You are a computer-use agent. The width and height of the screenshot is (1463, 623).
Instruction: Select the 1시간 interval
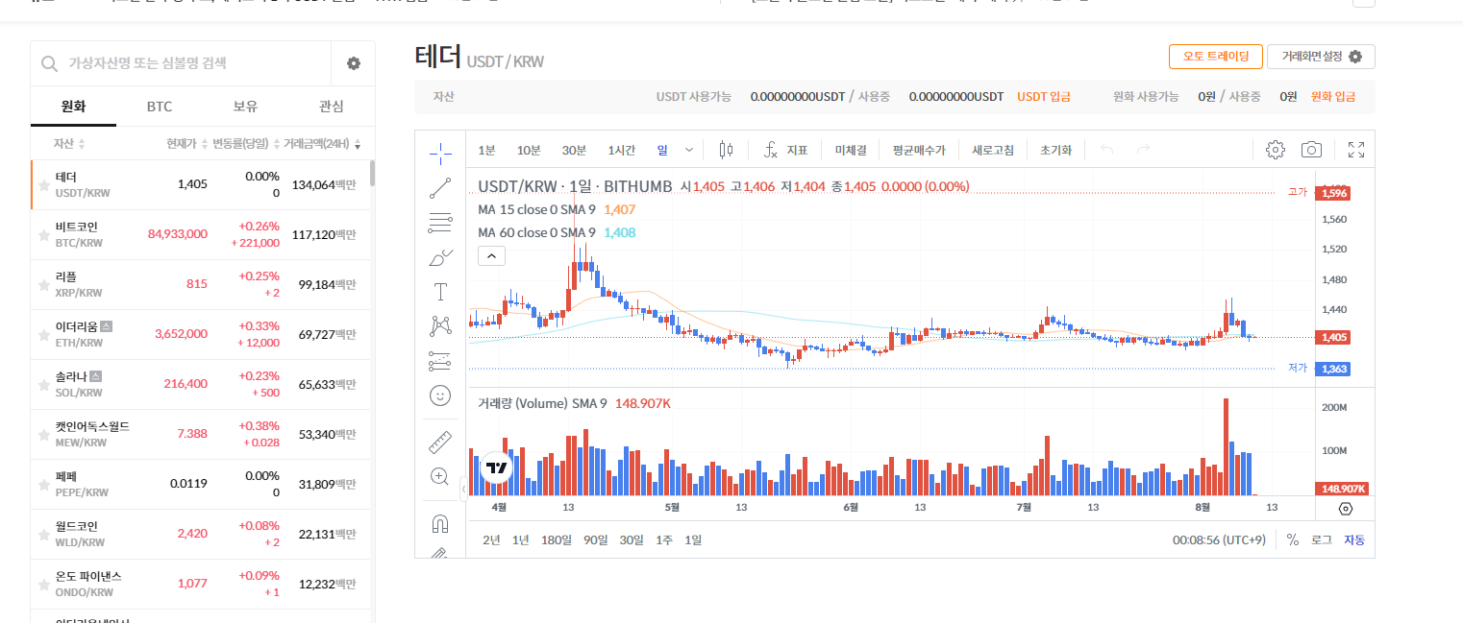(622, 150)
